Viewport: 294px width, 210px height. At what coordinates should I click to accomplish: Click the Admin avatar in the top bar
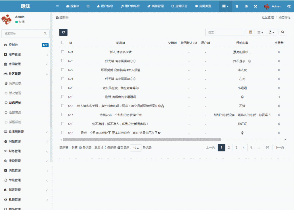267,6
